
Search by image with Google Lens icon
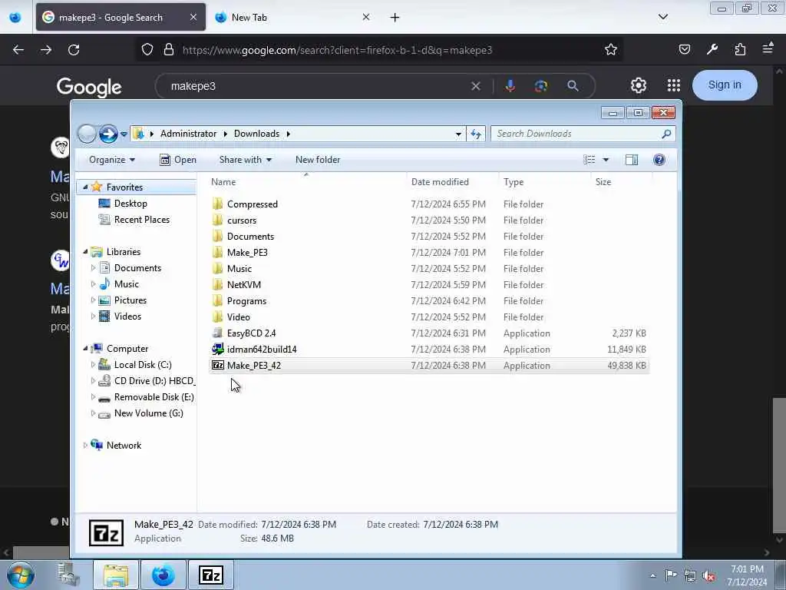click(x=541, y=86)
